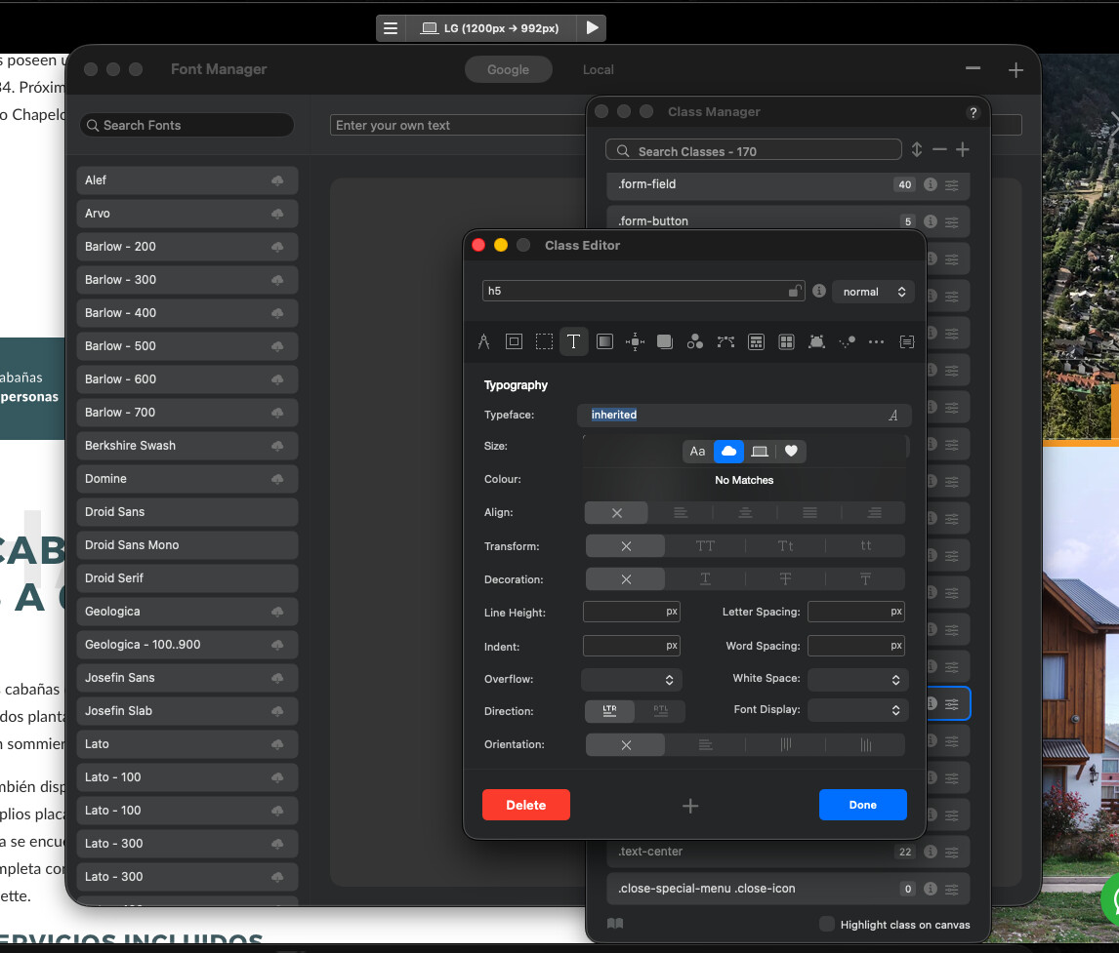The width and height of the screenshot is (1119, 953).
Task: Click the cloud fonts filter icon
Action: (728, 451)
